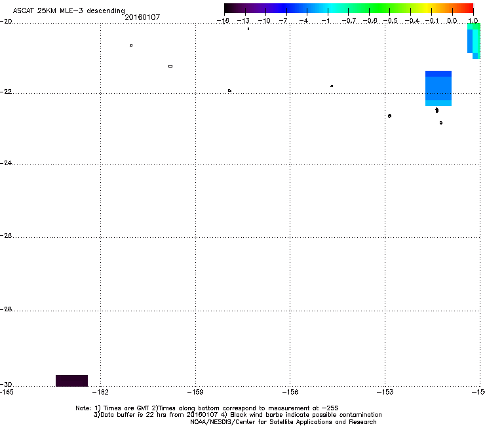Click the latitude axis label '-30'
The height and width of the screenshot is (426, 485).
[x=6, y=384]
